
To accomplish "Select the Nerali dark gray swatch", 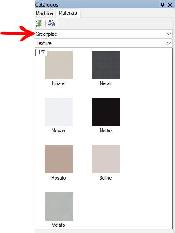I will pyautogui.click(x=106, y=65).
